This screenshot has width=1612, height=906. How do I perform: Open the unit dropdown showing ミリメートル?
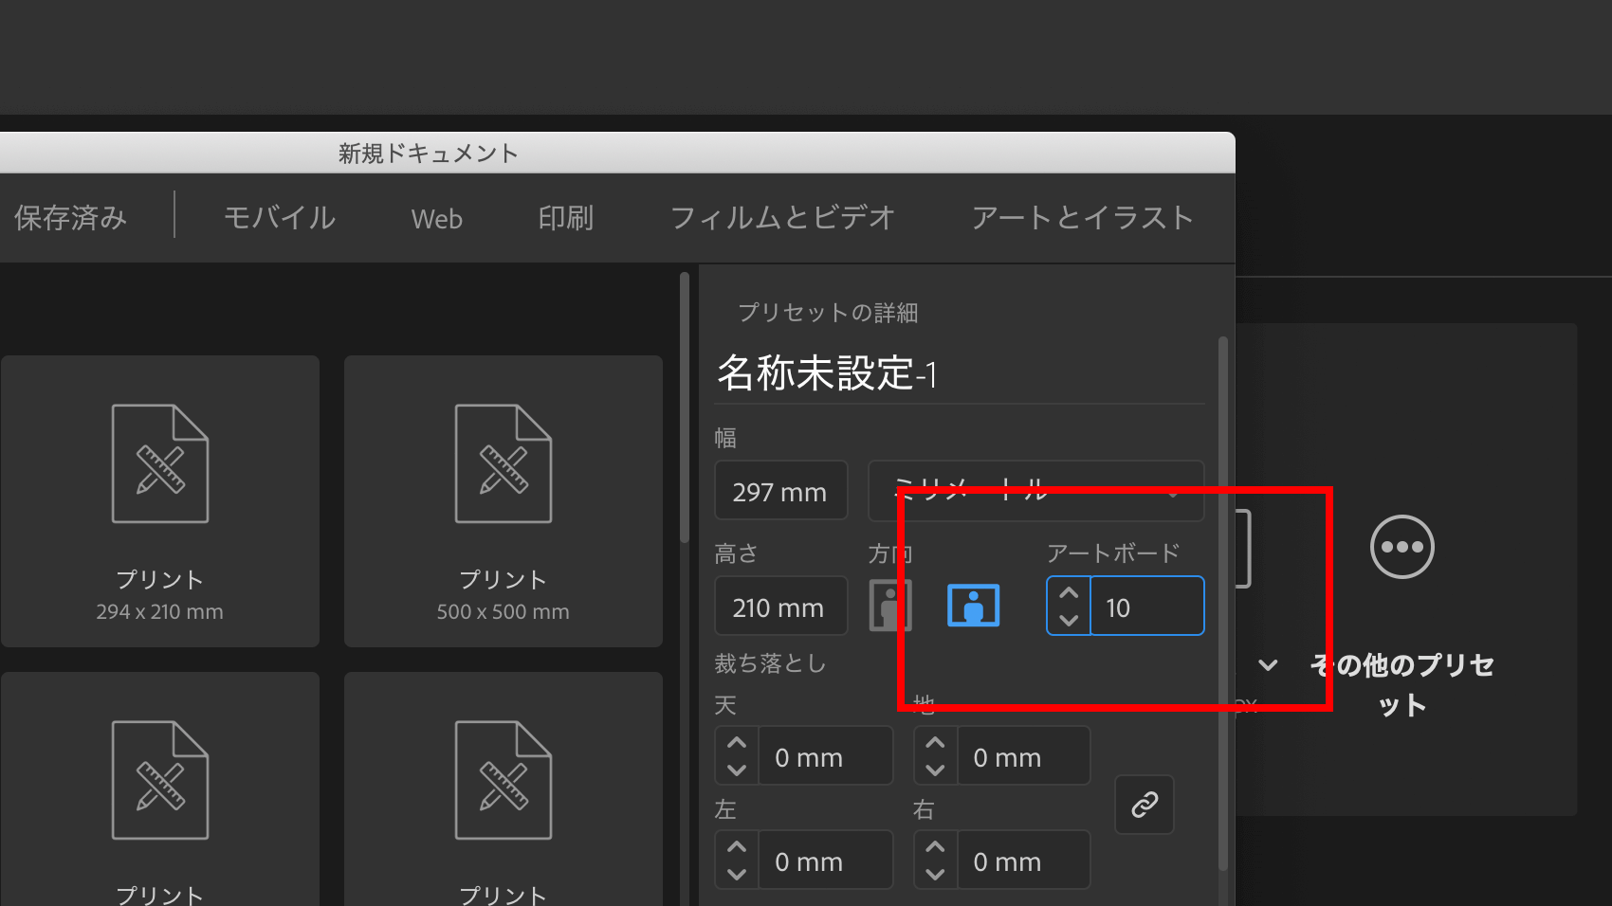1034,491
